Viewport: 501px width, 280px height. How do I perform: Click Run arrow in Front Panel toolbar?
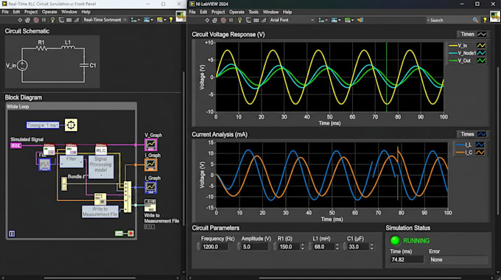(20, 20)
